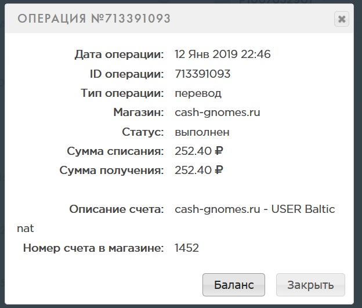The image size is (362, 308).
Task: Click the shop account number 1452
Action: point(187,248)
